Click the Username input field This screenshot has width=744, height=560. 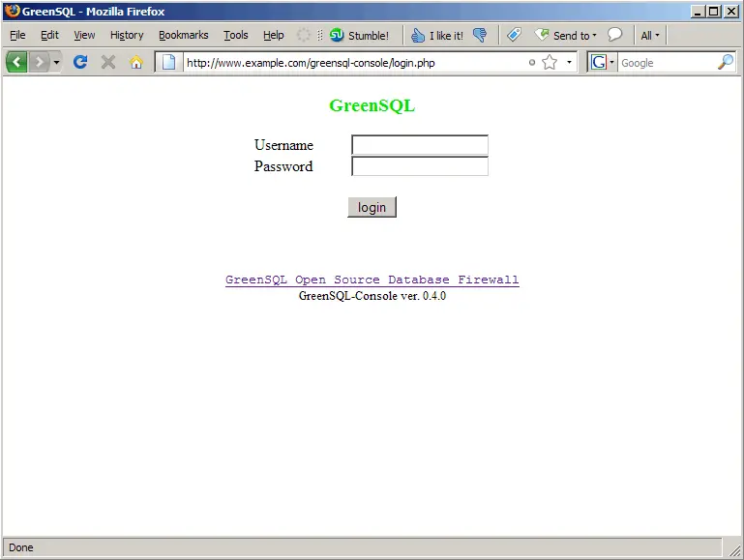[x=420, y=145]
